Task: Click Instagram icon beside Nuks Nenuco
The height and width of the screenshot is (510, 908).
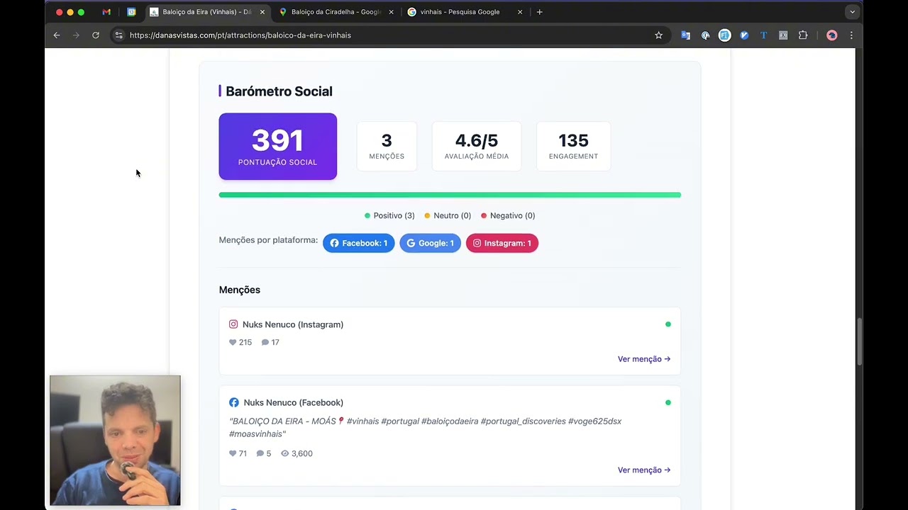Action: pos(233,324)
